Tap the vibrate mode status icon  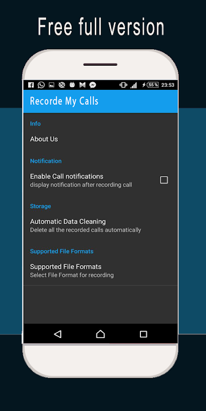pos(123,85)
